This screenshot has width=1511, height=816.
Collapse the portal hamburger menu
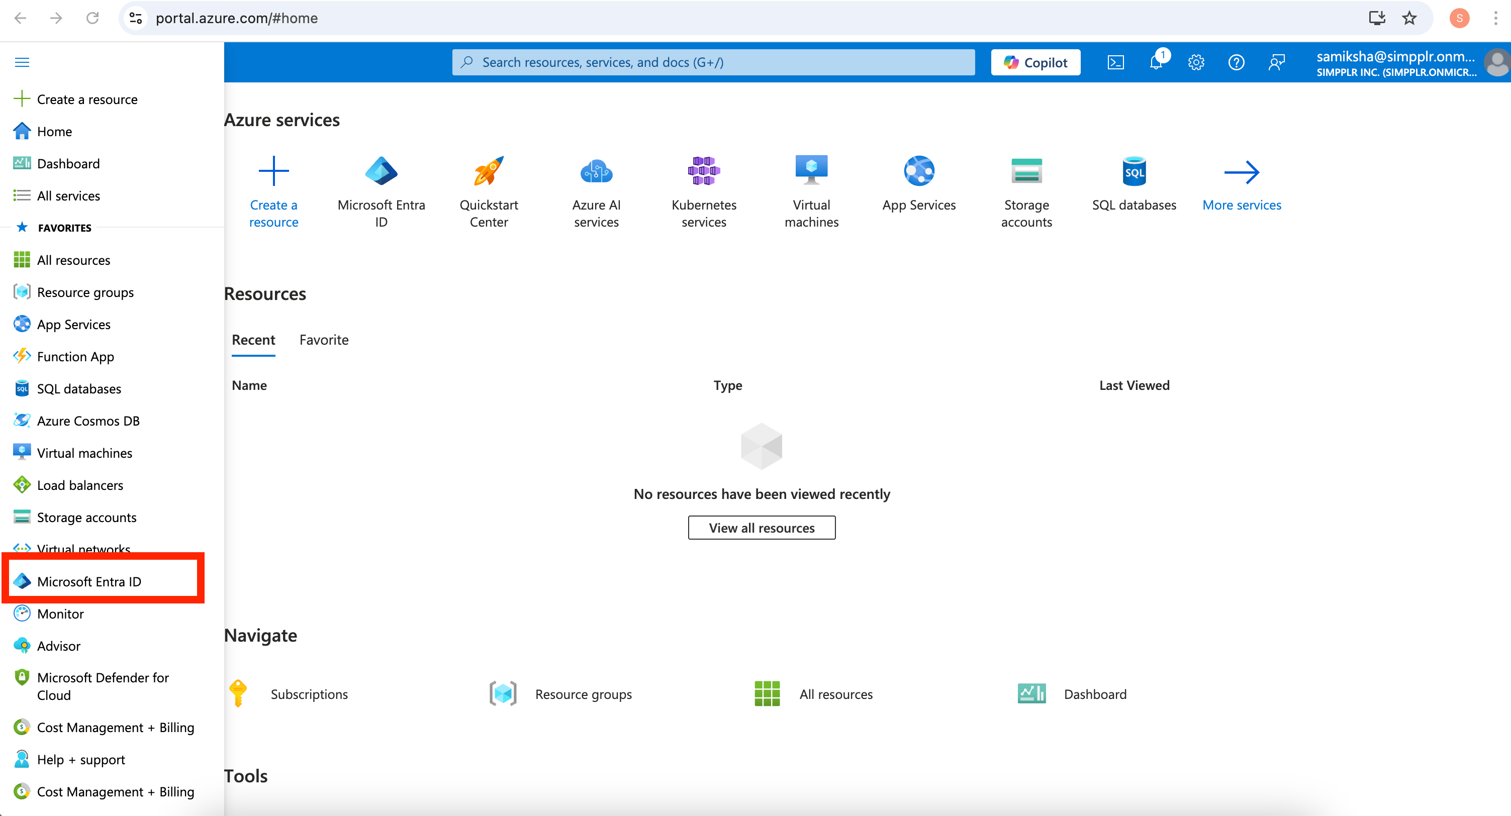tap(22, 62)
